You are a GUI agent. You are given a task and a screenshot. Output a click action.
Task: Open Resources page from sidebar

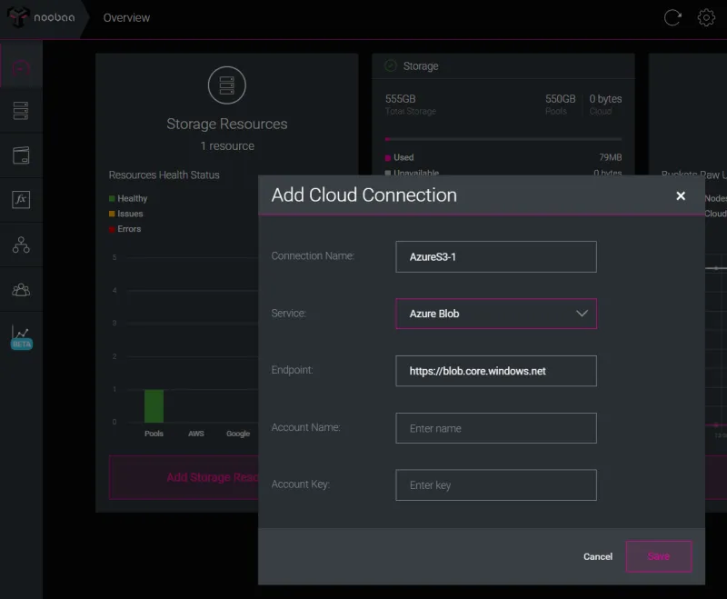tap(21, 111)
